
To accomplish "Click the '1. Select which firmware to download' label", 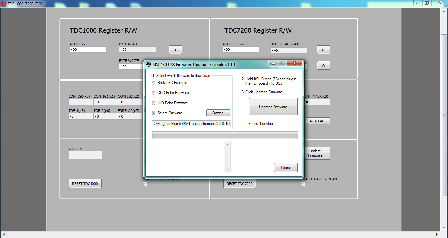I will pyautogui.click(x=181, y=76).
